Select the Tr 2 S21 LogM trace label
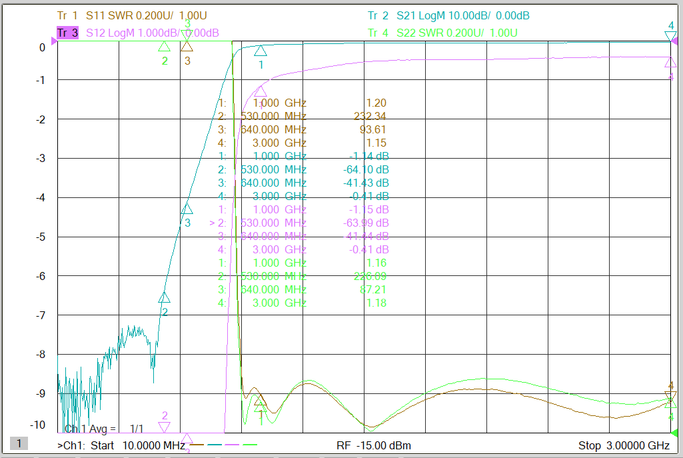The image size is (683, 458). 448,16
